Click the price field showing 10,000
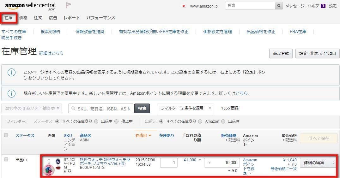Image resolution: width=340 pixels, height=178 pixels. pyautogui.click(x=222, y=163)
